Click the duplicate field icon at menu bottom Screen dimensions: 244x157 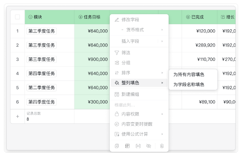[117, 146]
